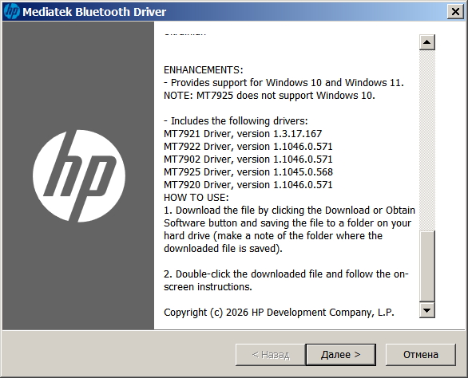Click the scrollbar down arrow
468x378 pixels.
(426, 310)
